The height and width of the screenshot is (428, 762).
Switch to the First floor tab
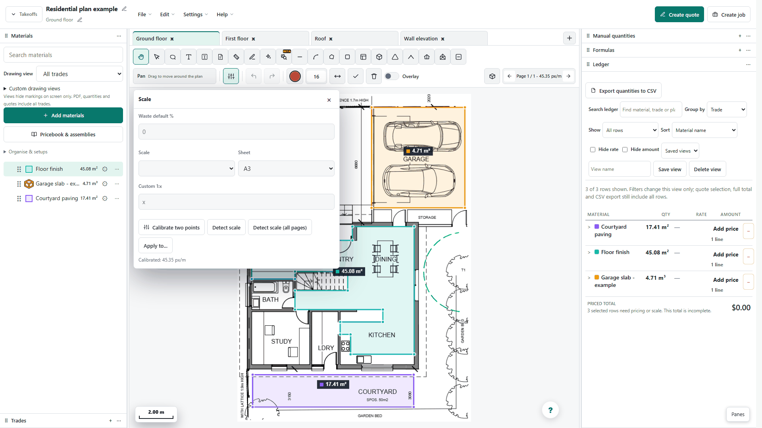pos(237,39)
